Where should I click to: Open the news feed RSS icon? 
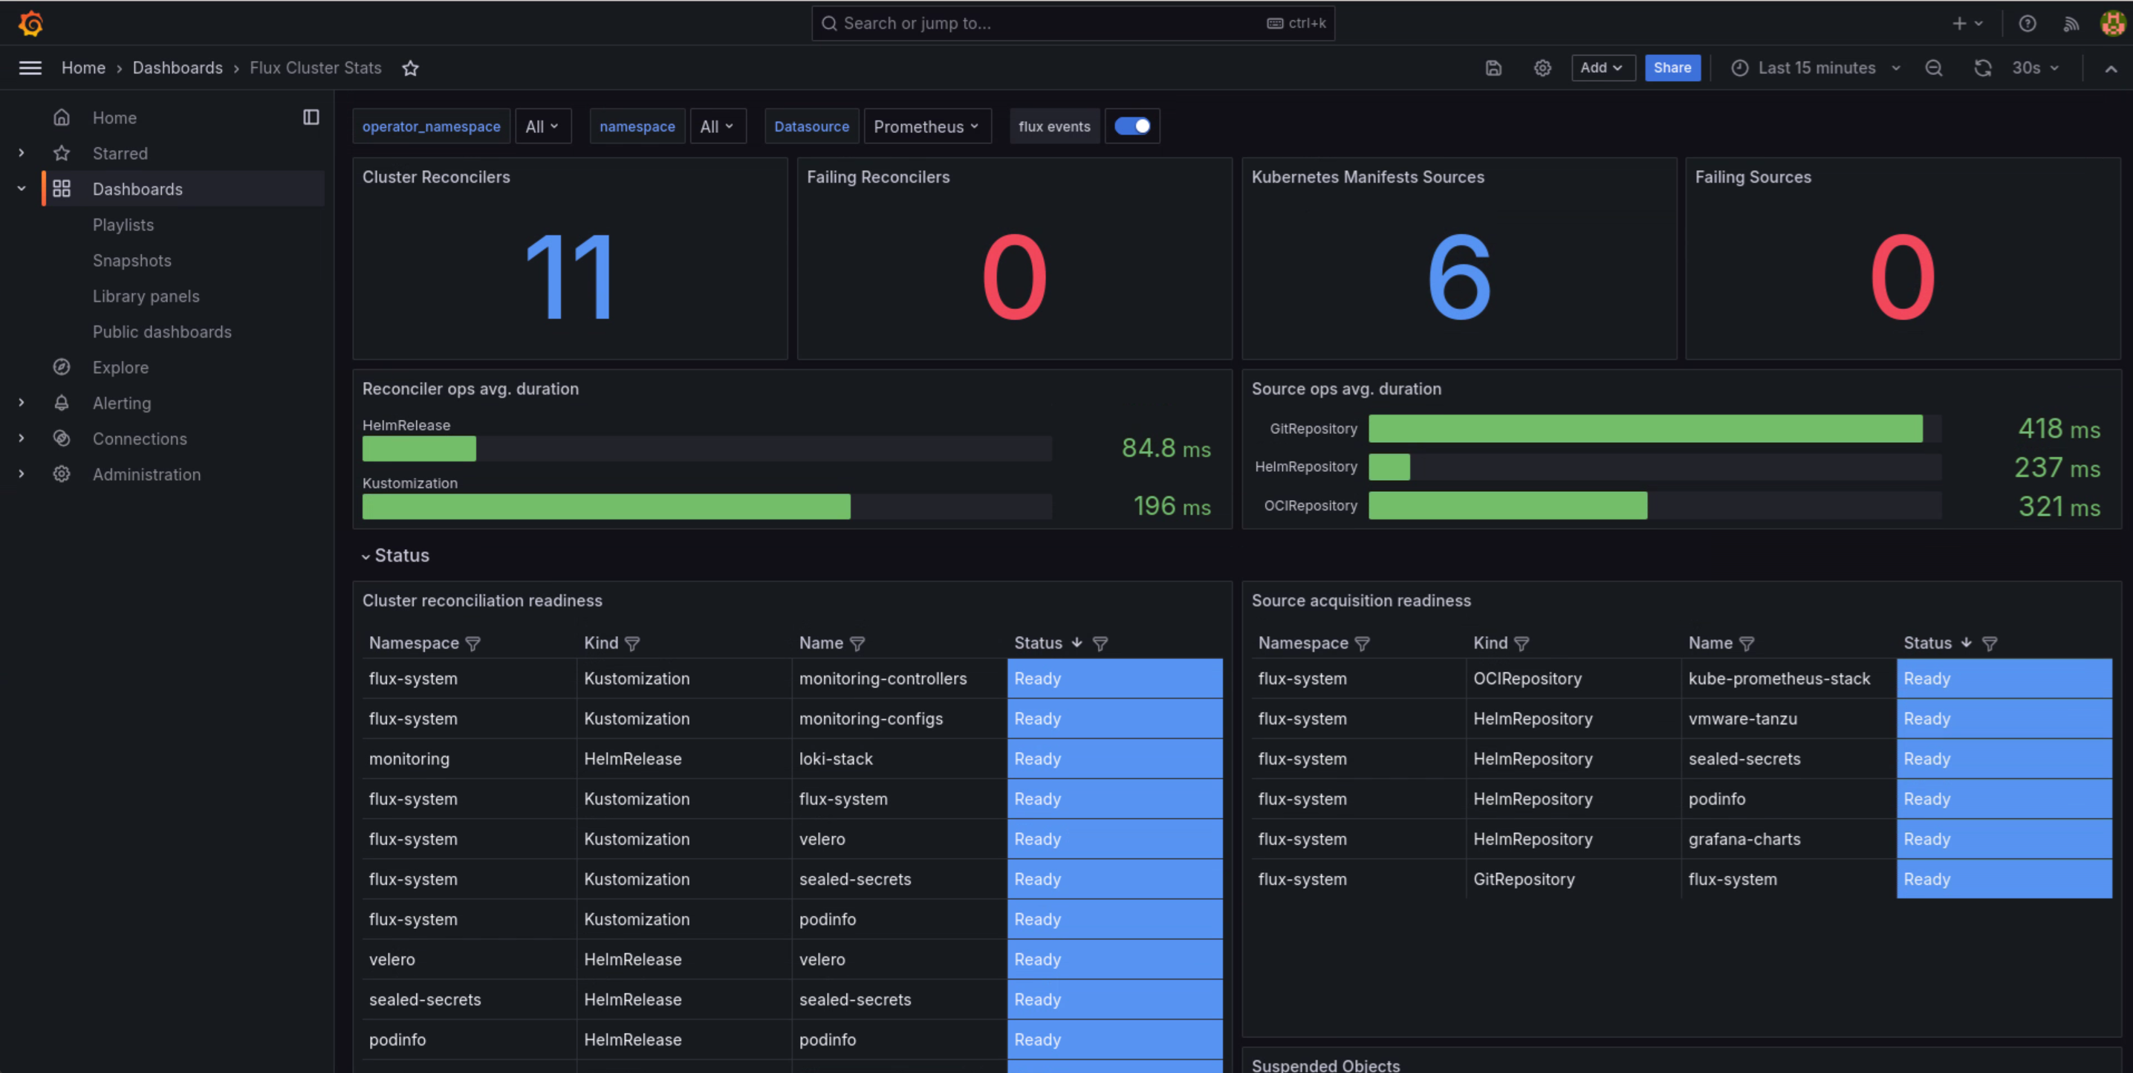tap(2071, 23)
